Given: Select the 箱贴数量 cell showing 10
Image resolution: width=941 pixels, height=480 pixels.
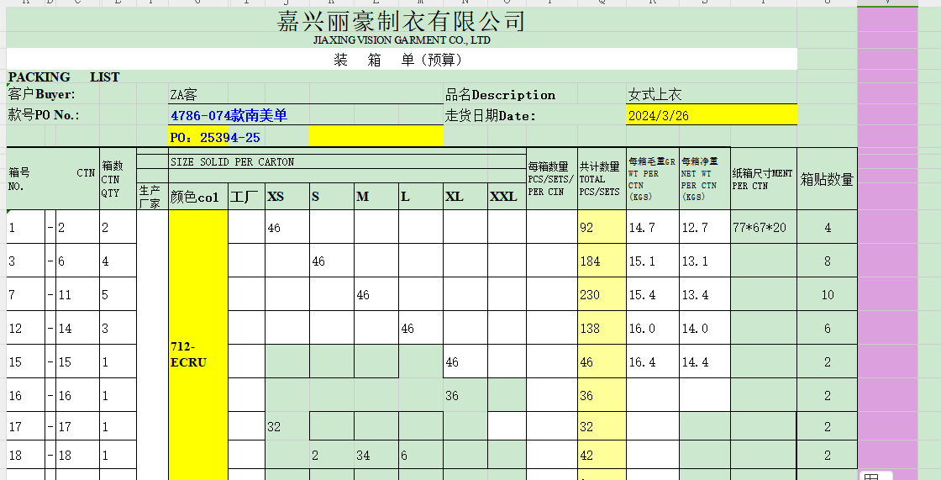Looking at the screenshot, I should click(x=827, y=295).
